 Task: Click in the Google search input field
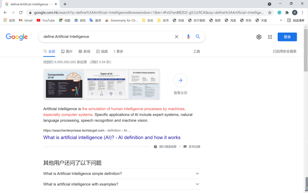pos(107,37)
